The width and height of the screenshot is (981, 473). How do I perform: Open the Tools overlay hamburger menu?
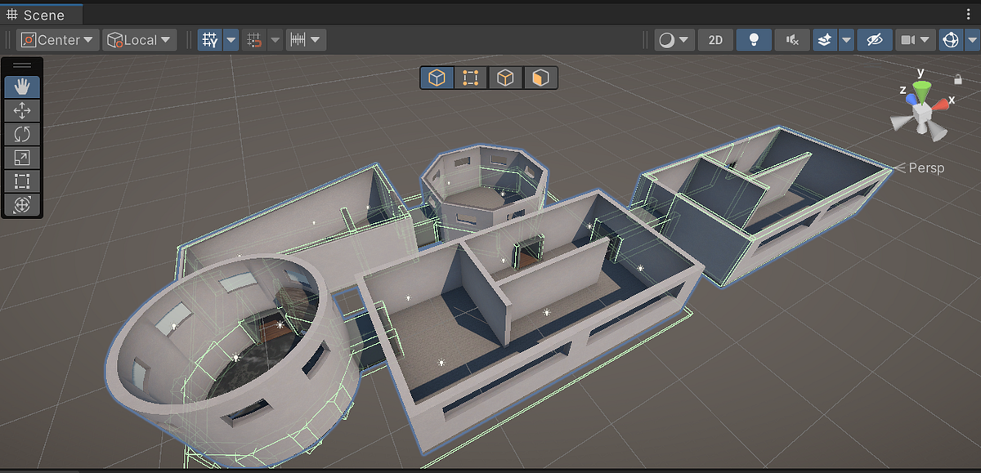(21, 65)
